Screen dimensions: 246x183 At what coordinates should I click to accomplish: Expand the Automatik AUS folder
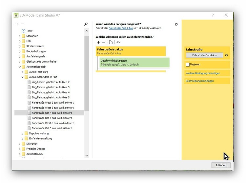click(x=20, y=154)
